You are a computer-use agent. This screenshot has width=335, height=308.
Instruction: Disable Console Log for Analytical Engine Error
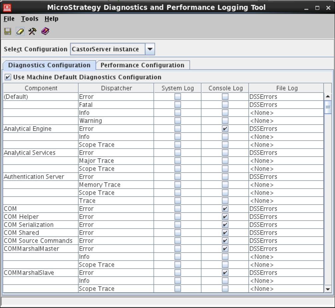pyautogui.click(x=225, y=129)
